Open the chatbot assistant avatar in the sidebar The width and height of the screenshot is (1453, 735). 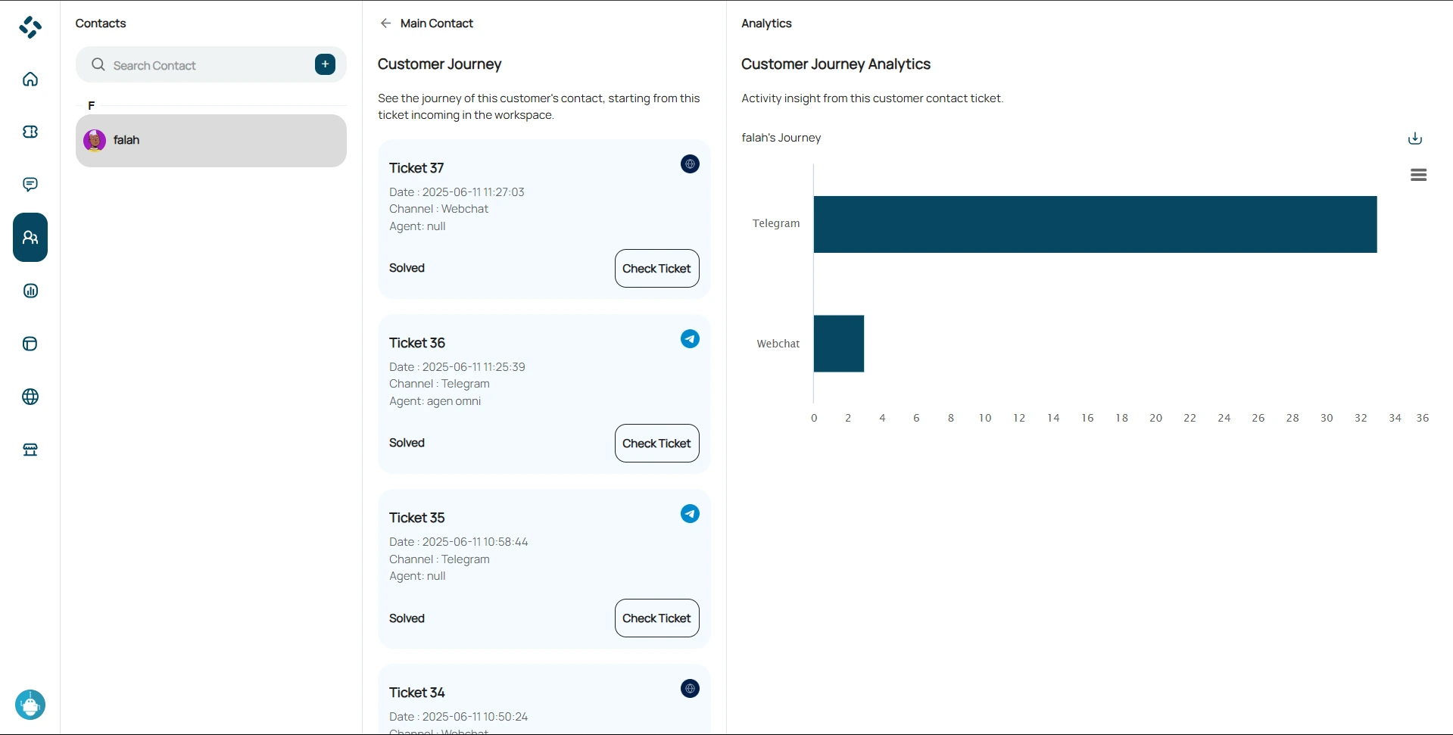pos(30,705)
